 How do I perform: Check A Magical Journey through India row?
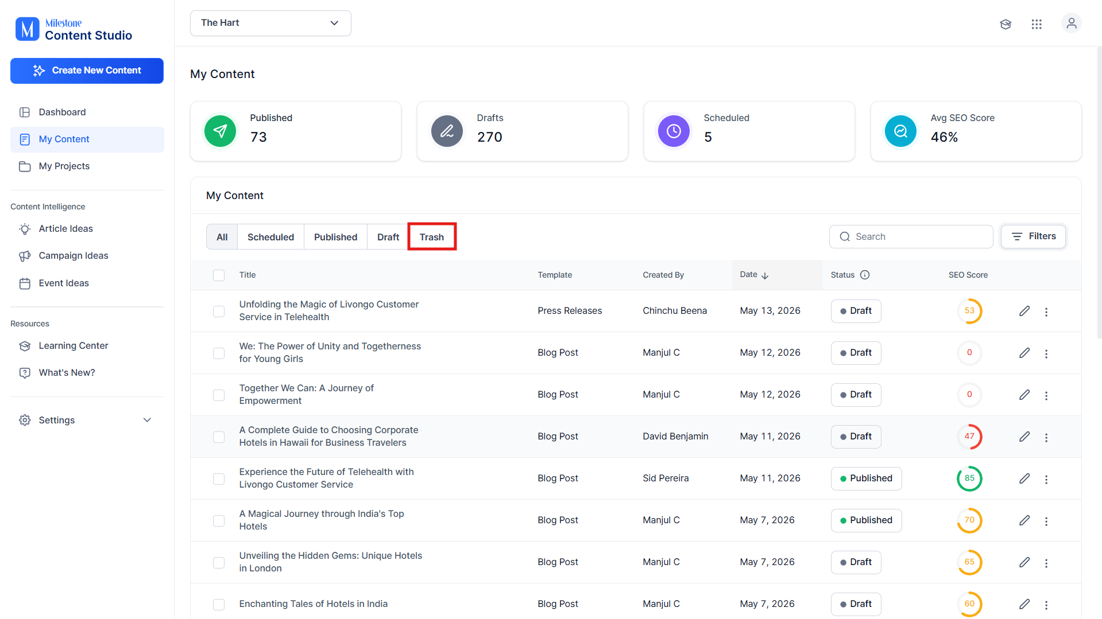(219, 521)
